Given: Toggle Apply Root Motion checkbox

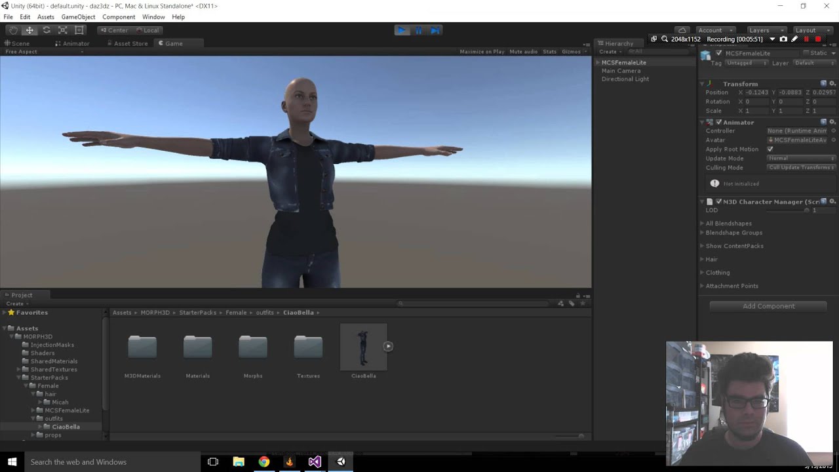Looking at the screenshot, I should pyautogui.click(x=770, y=149).
